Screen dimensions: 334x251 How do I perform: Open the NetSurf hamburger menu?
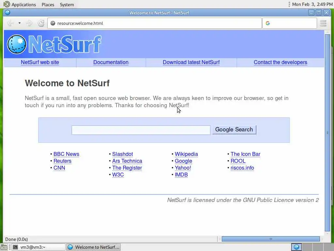click(x=323, y=23)
